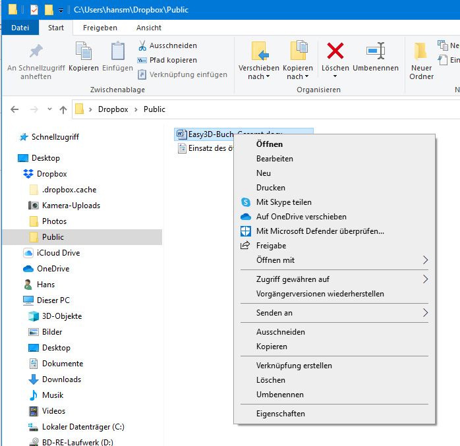The image size is (460, 446).
Task: Open Eigenschaften from the context menu
Action: [280, 414]
